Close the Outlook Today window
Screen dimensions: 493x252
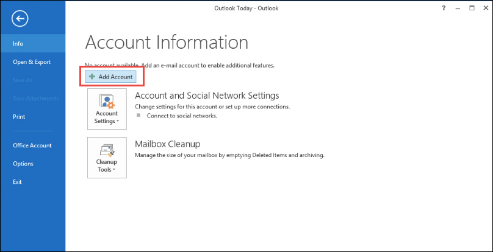[486, 9]
